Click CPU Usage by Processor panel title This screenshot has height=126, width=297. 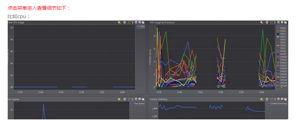pyautogui.click(x=162, y=22)
